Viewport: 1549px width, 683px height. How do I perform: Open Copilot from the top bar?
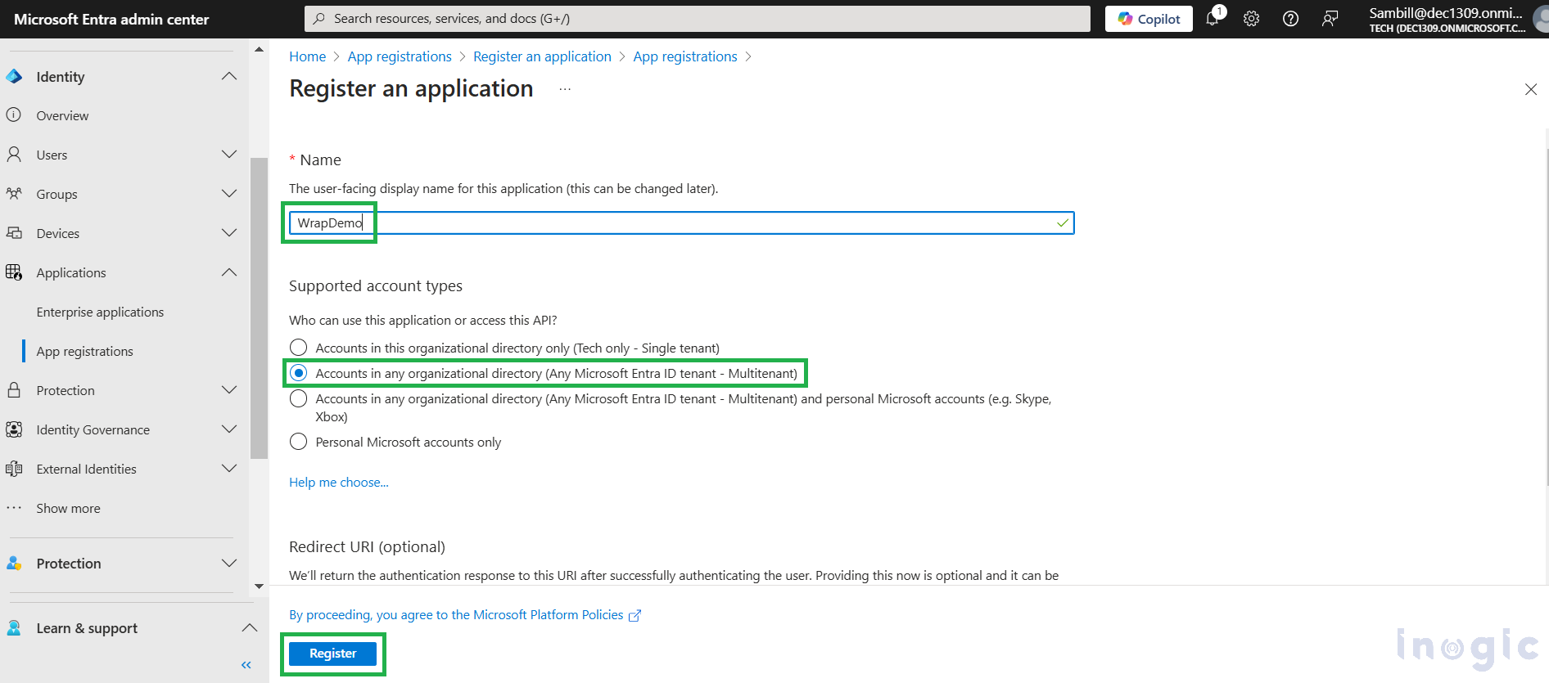pyautogui.click(x=1149, y=19)
